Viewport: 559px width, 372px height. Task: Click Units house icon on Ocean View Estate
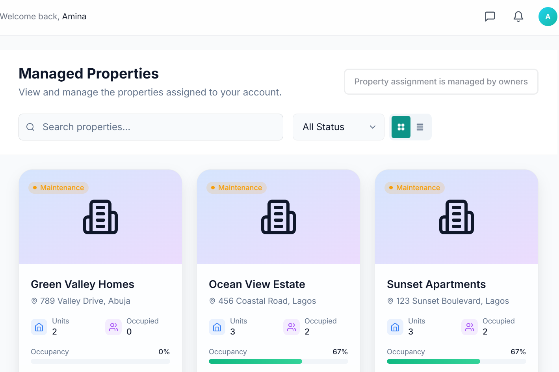(x=217, y=327)
